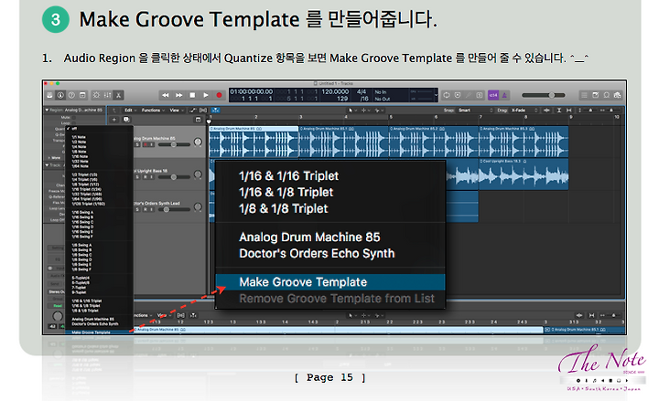Expand the More disclosure in Region inspector

(x=49, y=158)
